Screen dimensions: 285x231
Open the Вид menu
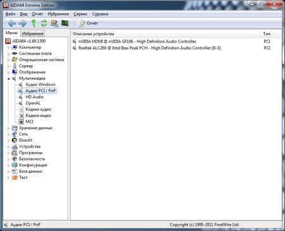(23, 14)
